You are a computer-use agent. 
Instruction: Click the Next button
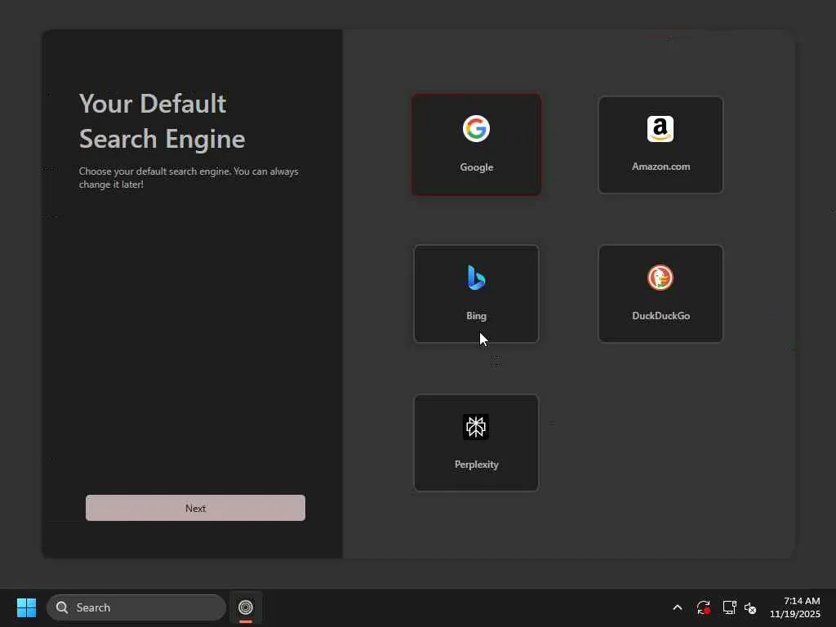[x=196, y=508]
